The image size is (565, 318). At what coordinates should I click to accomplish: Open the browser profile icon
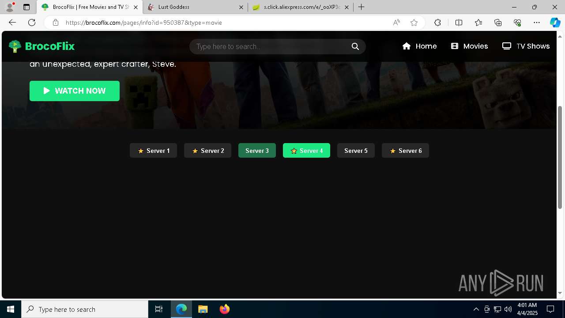pos(10,7)
